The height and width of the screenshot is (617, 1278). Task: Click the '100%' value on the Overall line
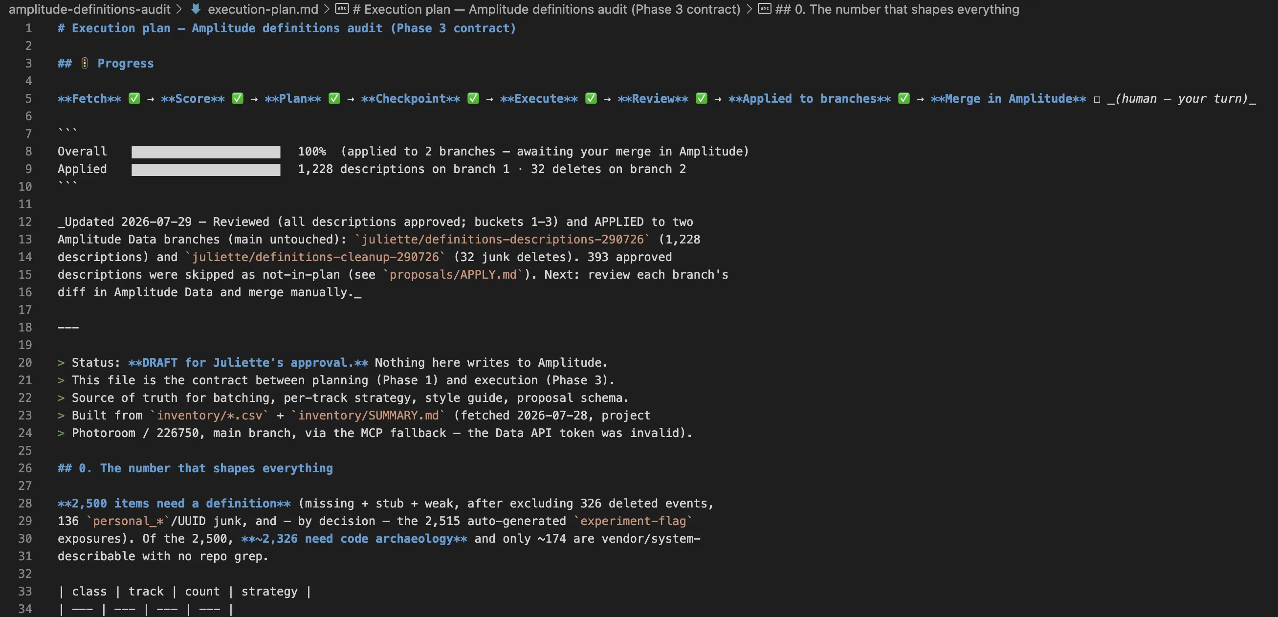[x=312, y=151]
